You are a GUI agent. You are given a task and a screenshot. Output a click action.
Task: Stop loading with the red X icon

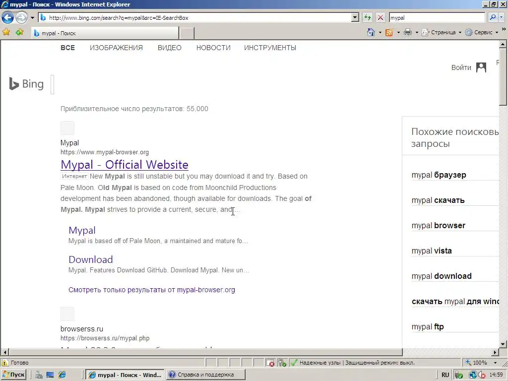tap(381, 17)
